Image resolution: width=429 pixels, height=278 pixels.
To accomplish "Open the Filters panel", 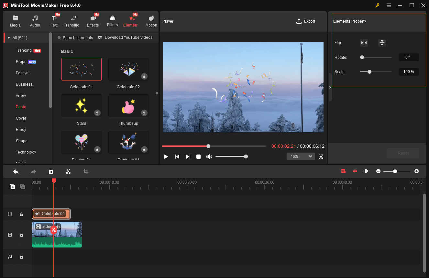I will 112,20.
